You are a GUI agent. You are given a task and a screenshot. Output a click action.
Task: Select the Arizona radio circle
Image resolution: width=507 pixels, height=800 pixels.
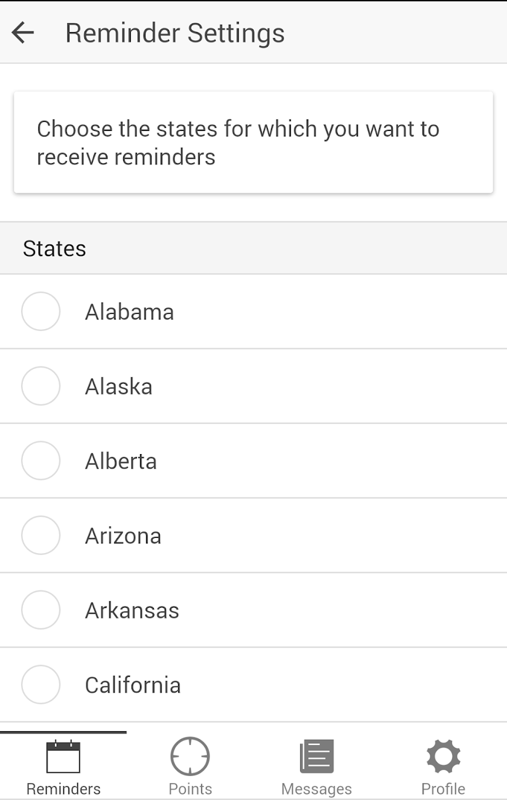[x=40, y=536]
